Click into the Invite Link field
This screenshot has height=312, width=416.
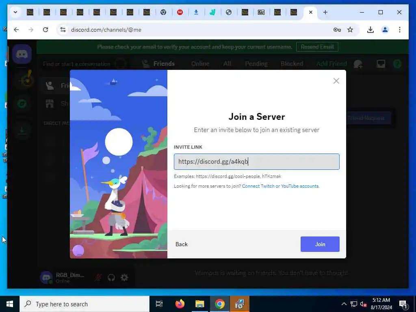pyautogui.click(x=257, y=162)
